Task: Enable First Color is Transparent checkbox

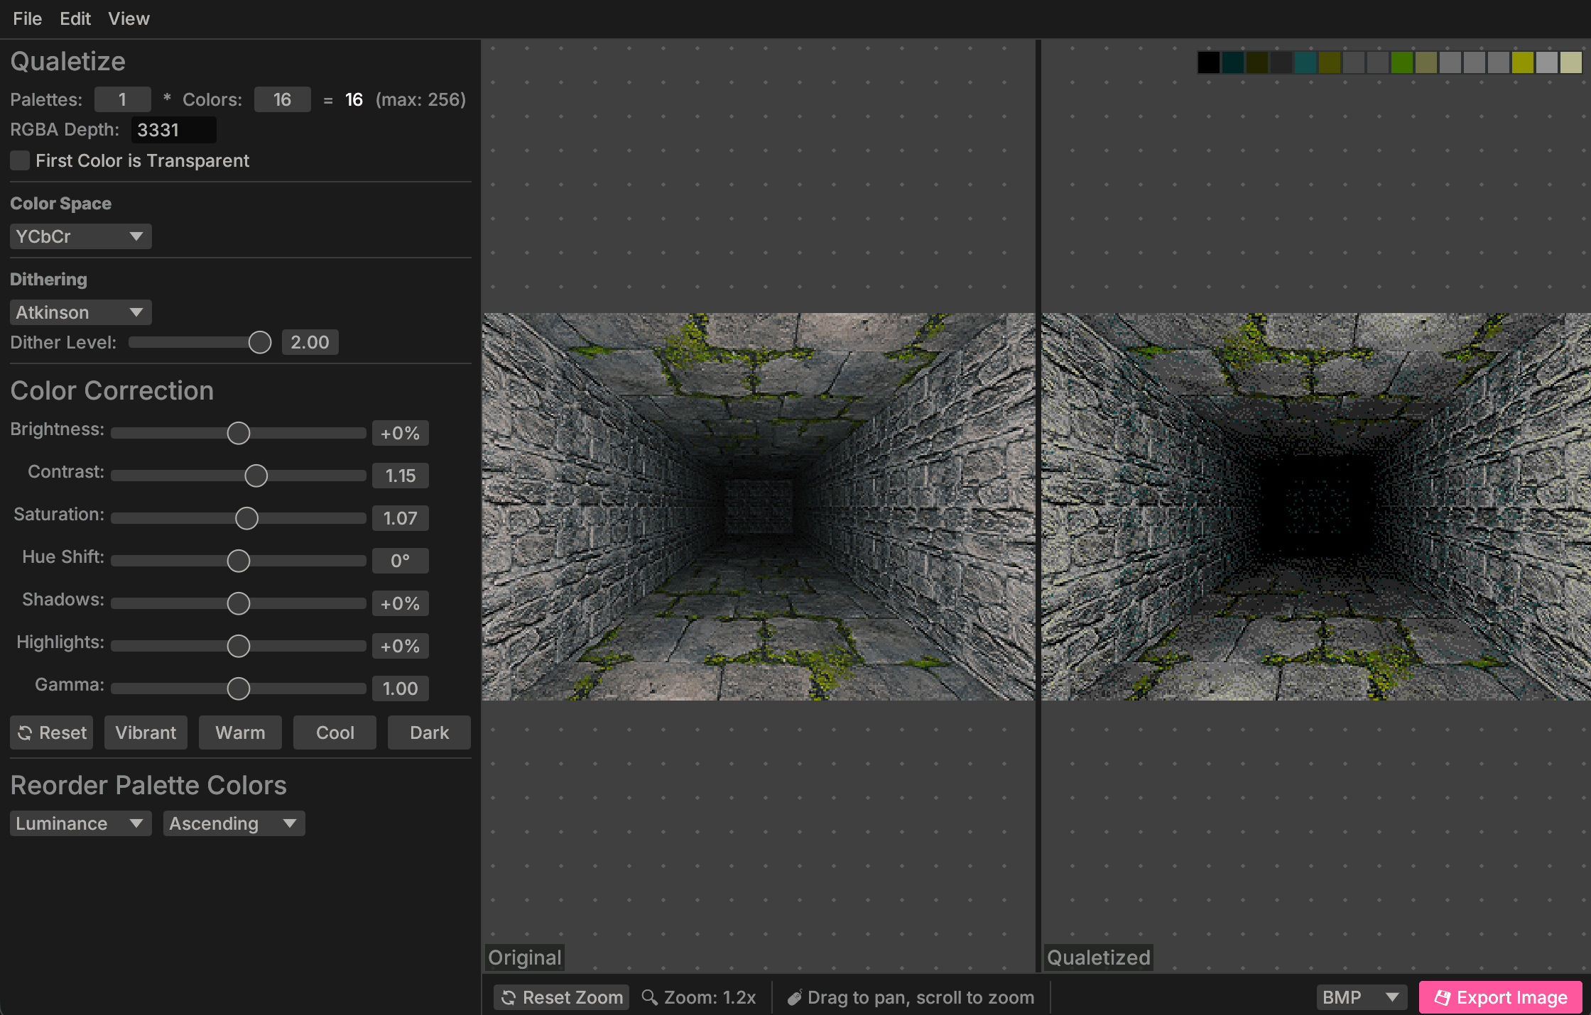Action: (20, 160)
